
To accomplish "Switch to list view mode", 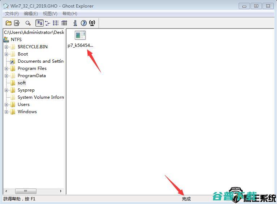I will pyautogui.click(x=56, y=23).
